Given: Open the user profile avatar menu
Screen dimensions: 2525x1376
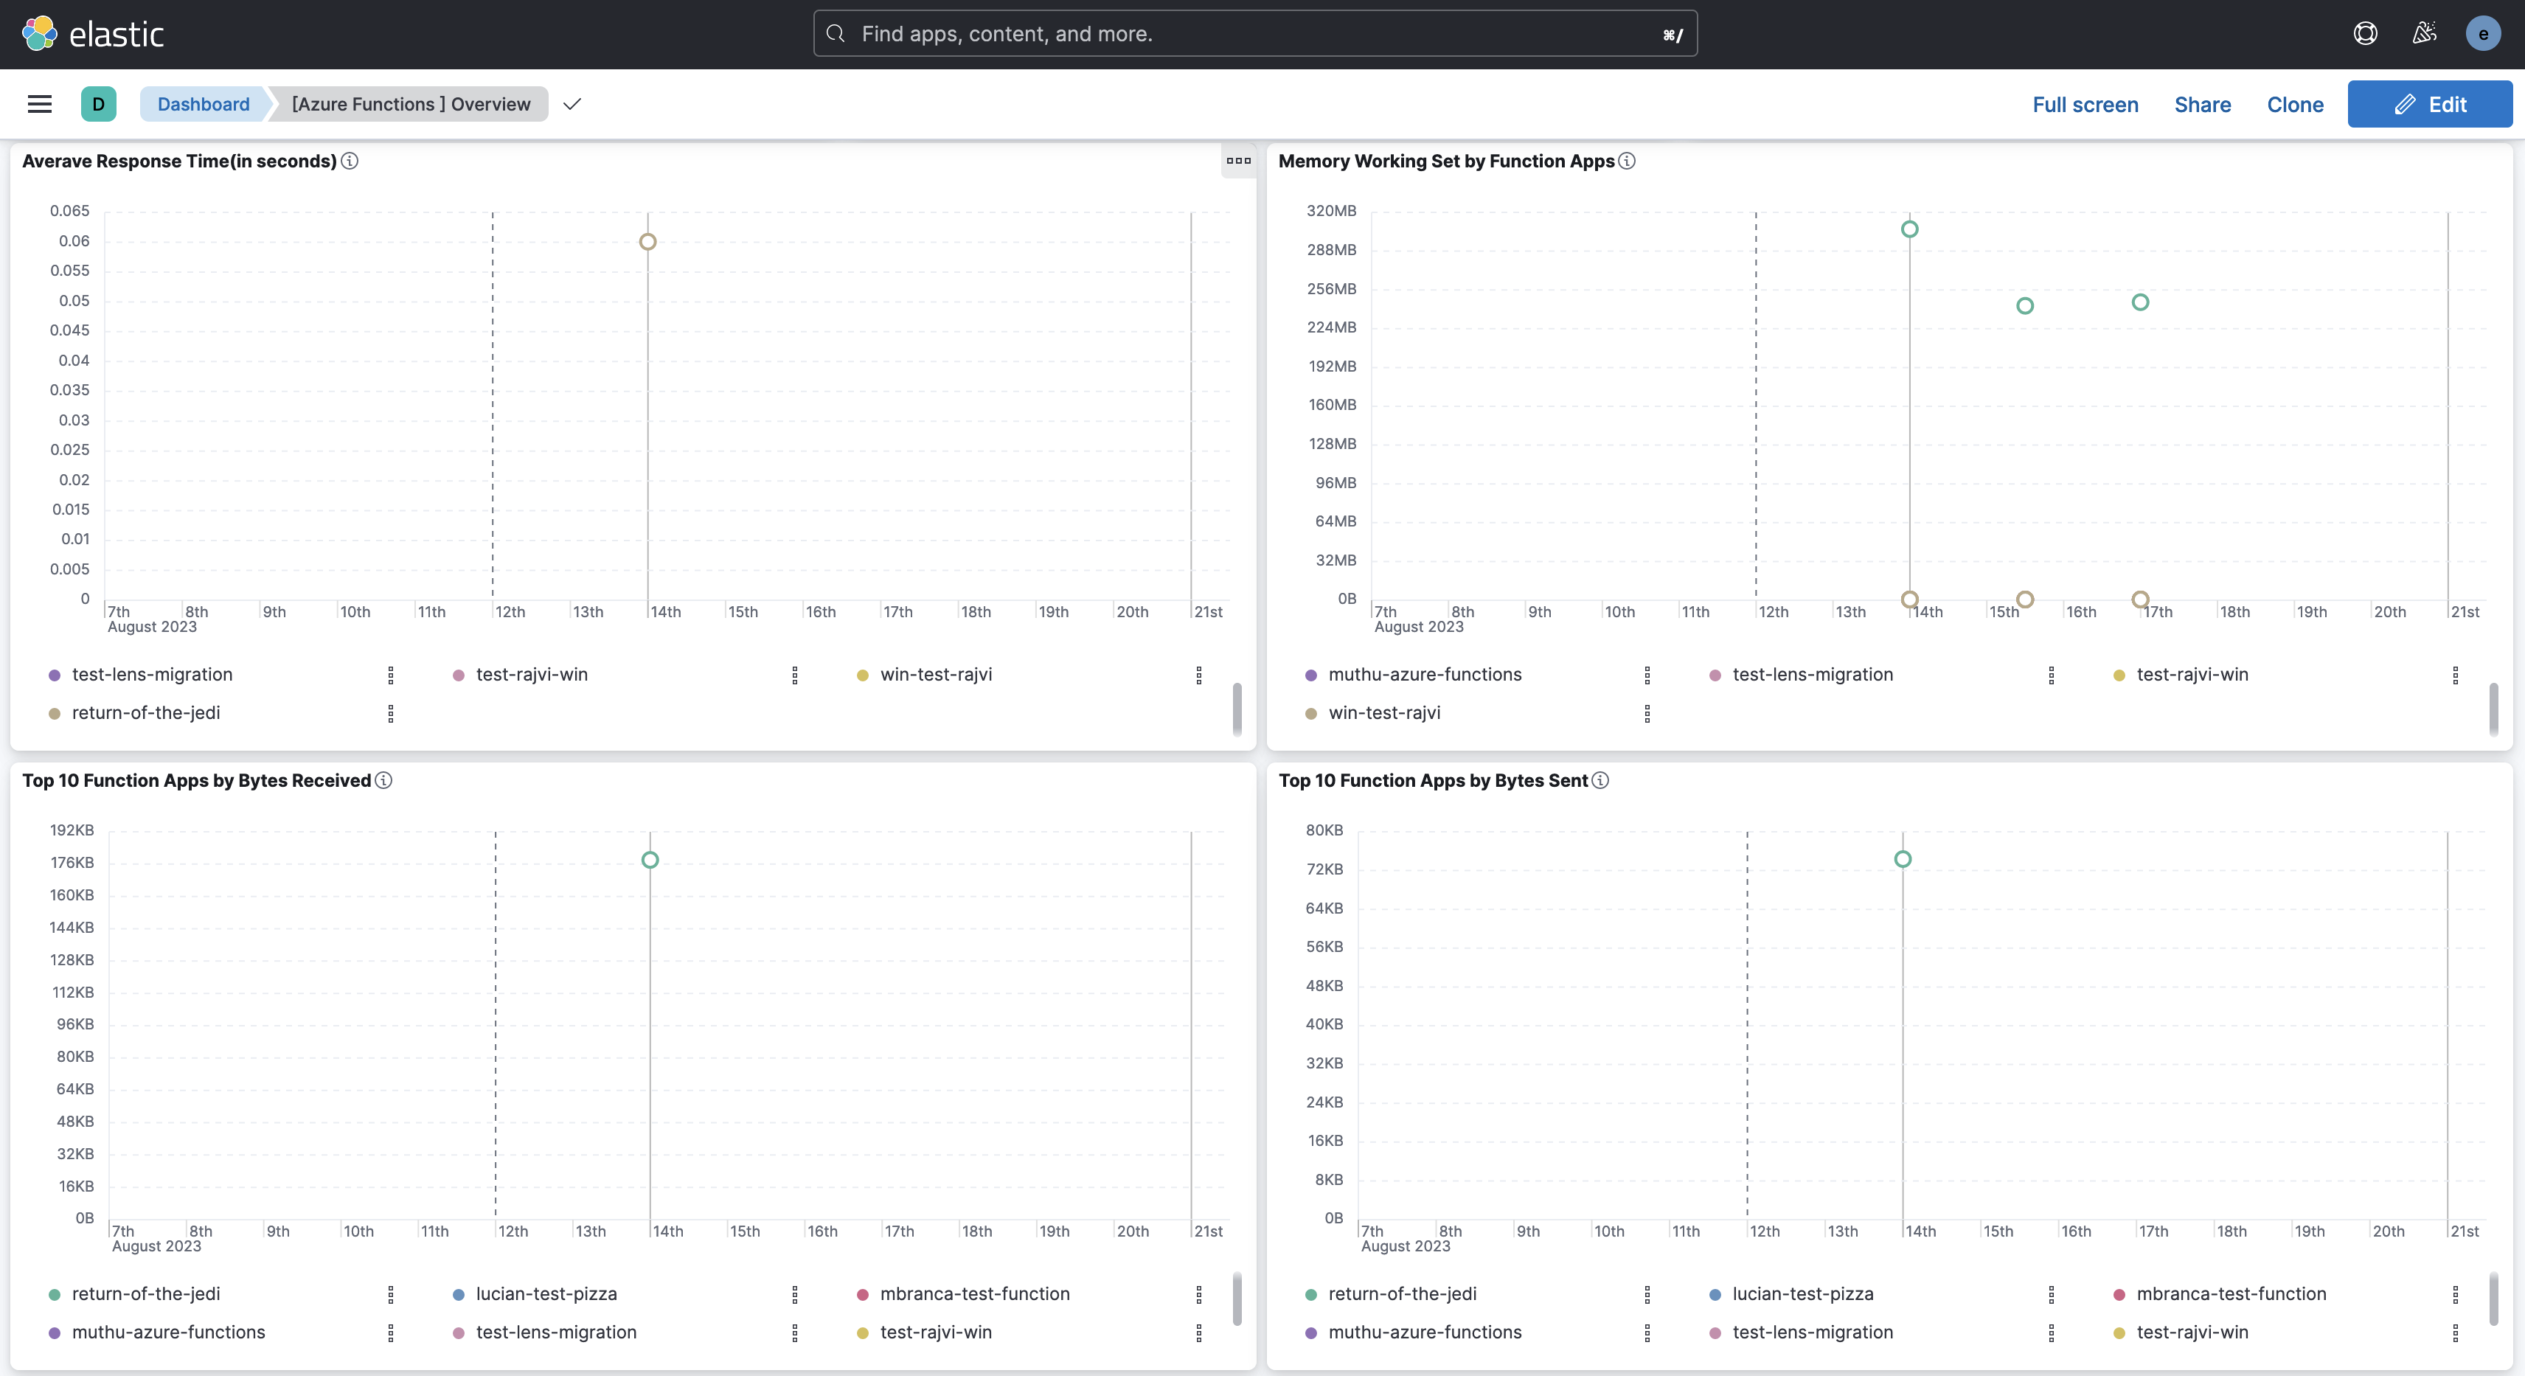Looking at the screenshot, I should tap(2482, 33).
